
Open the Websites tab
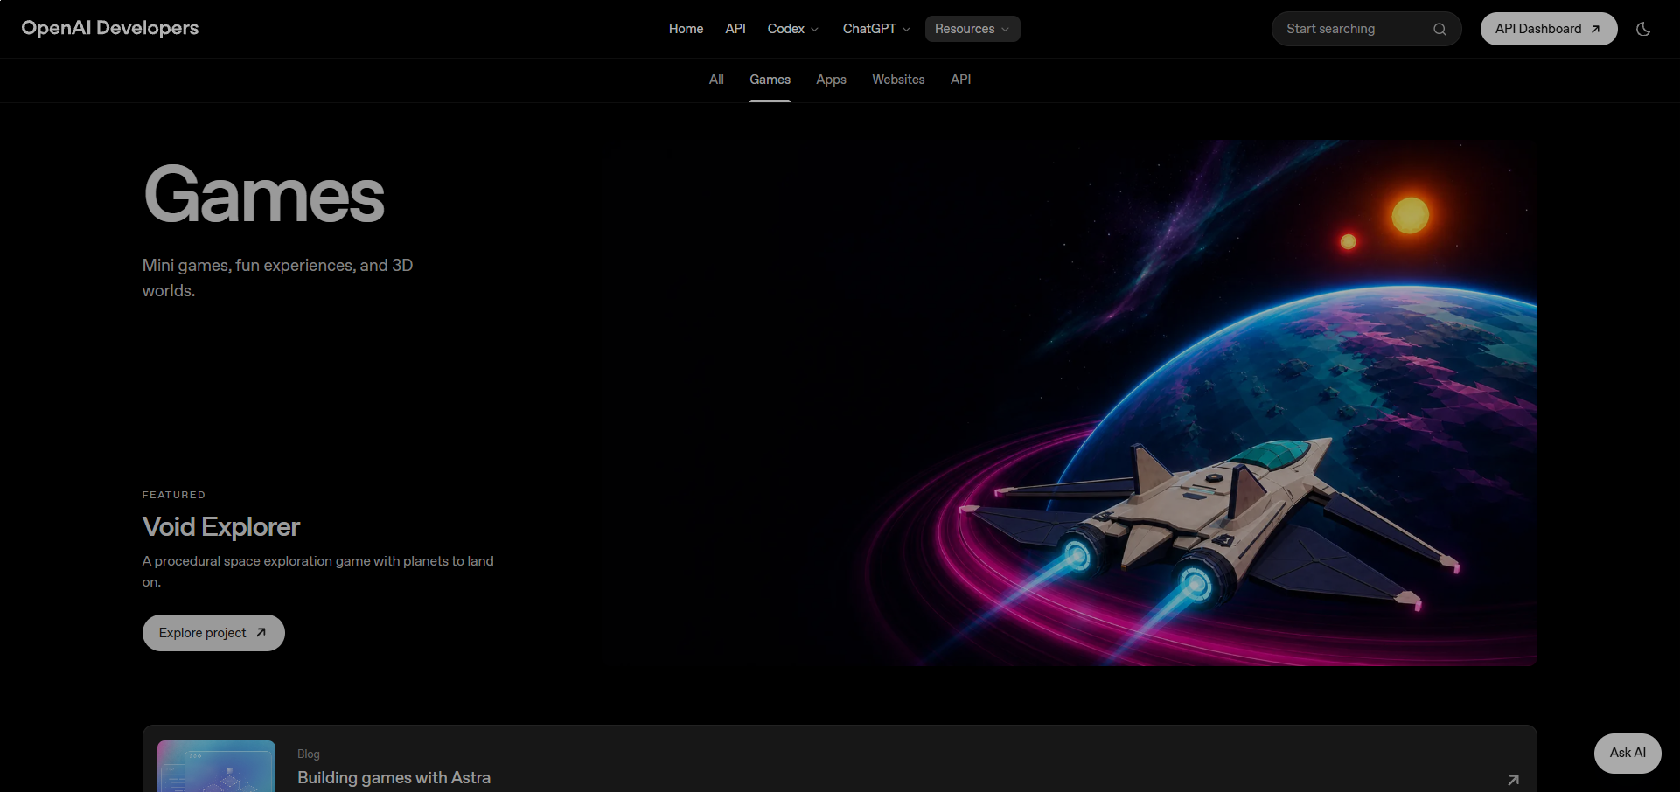pyautogui.click(x=898, y=80)
